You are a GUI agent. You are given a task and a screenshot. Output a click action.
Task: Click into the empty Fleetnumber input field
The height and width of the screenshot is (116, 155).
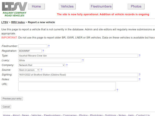click(33, 46)
